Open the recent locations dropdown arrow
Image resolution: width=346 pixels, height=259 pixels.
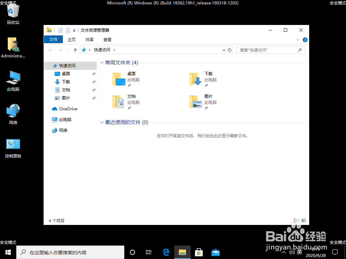tap(68, 50)
